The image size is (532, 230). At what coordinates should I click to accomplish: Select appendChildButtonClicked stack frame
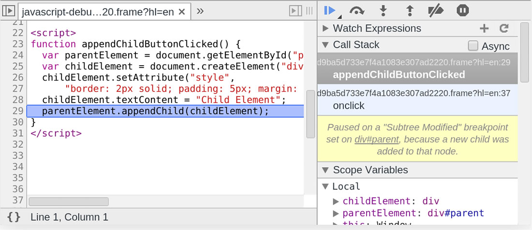tap(399, 74)
